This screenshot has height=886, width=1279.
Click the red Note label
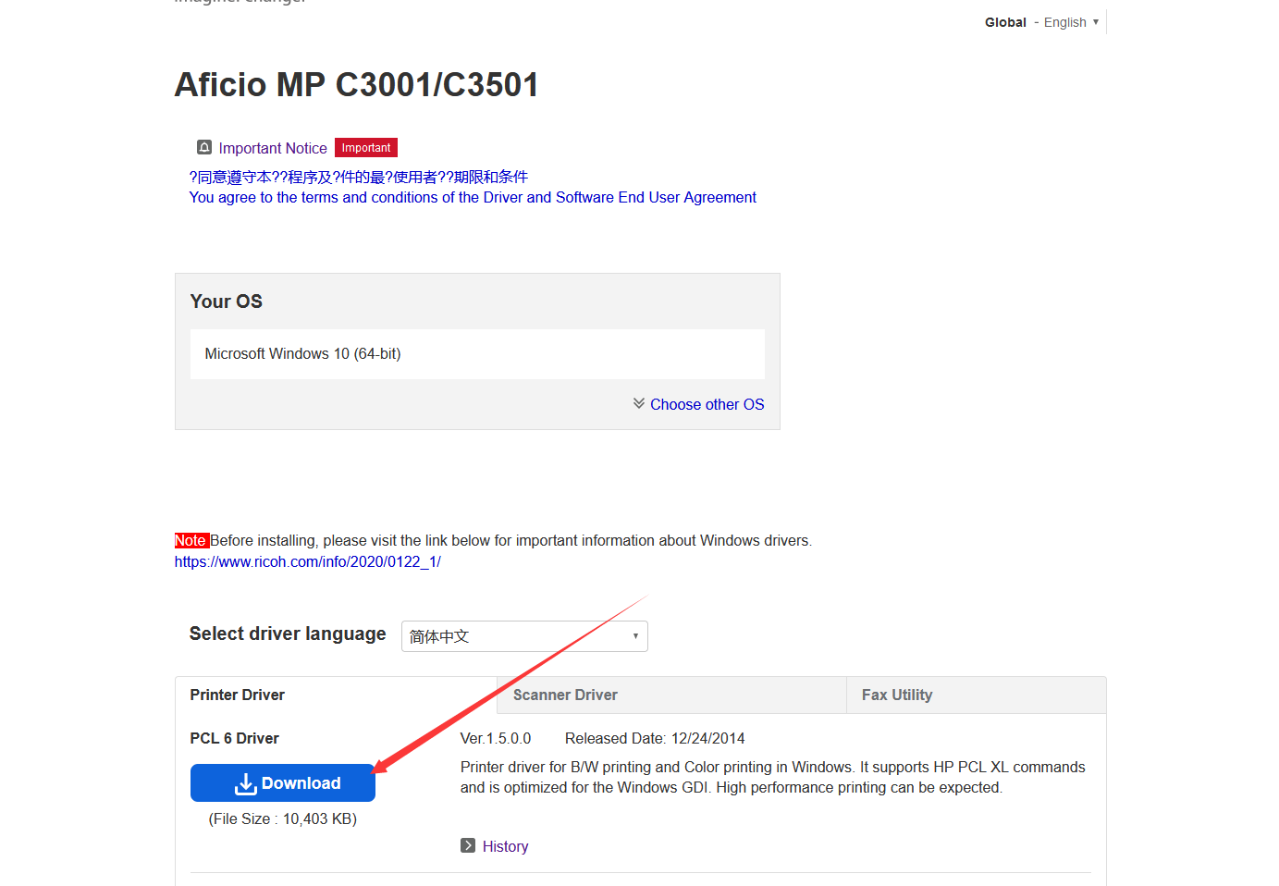tap(191, 540)
